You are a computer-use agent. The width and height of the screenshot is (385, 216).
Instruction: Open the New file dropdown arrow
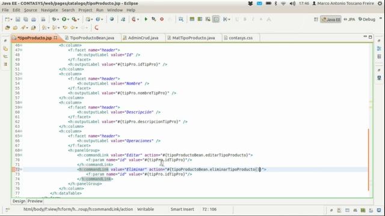(11, 20)
